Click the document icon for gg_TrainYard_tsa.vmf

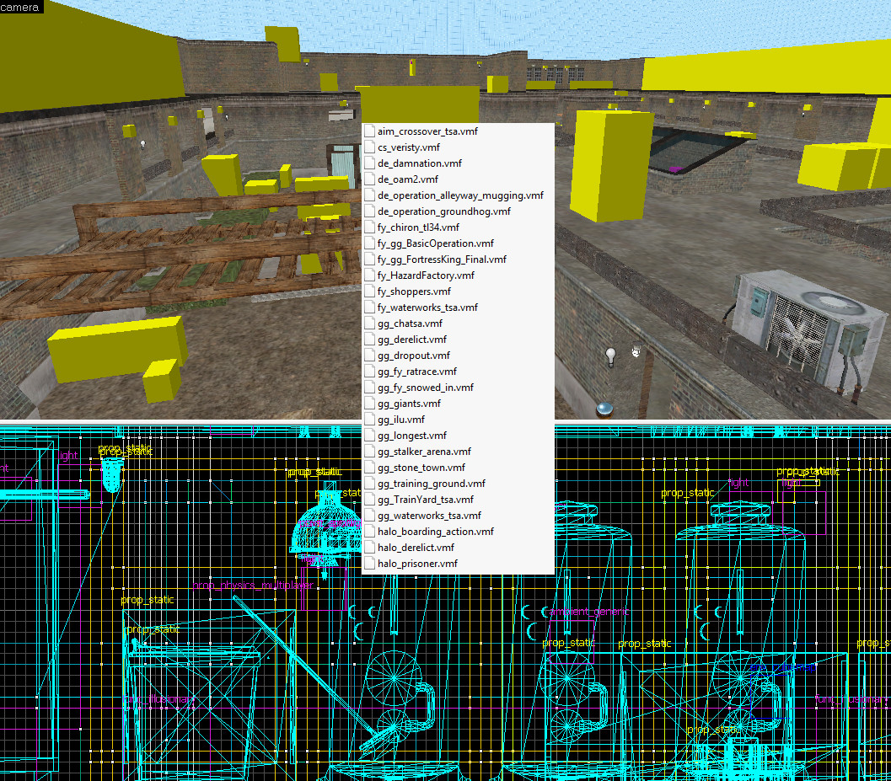[x=368, y=499]
